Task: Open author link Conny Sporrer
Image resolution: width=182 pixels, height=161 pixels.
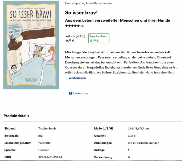Action: pos(75,3)
